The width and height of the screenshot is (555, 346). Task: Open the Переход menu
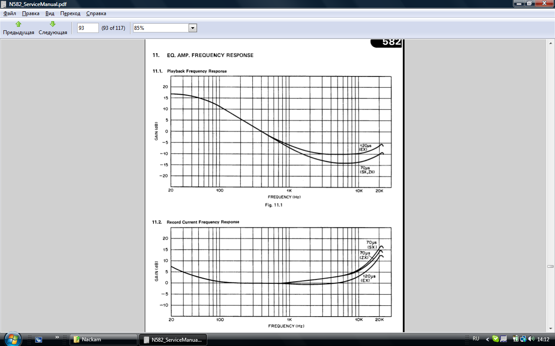click(70, 13)
